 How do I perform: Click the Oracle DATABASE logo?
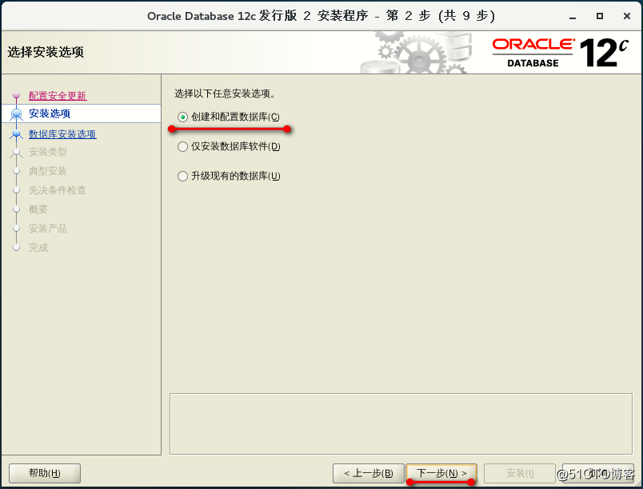(533, 53)
